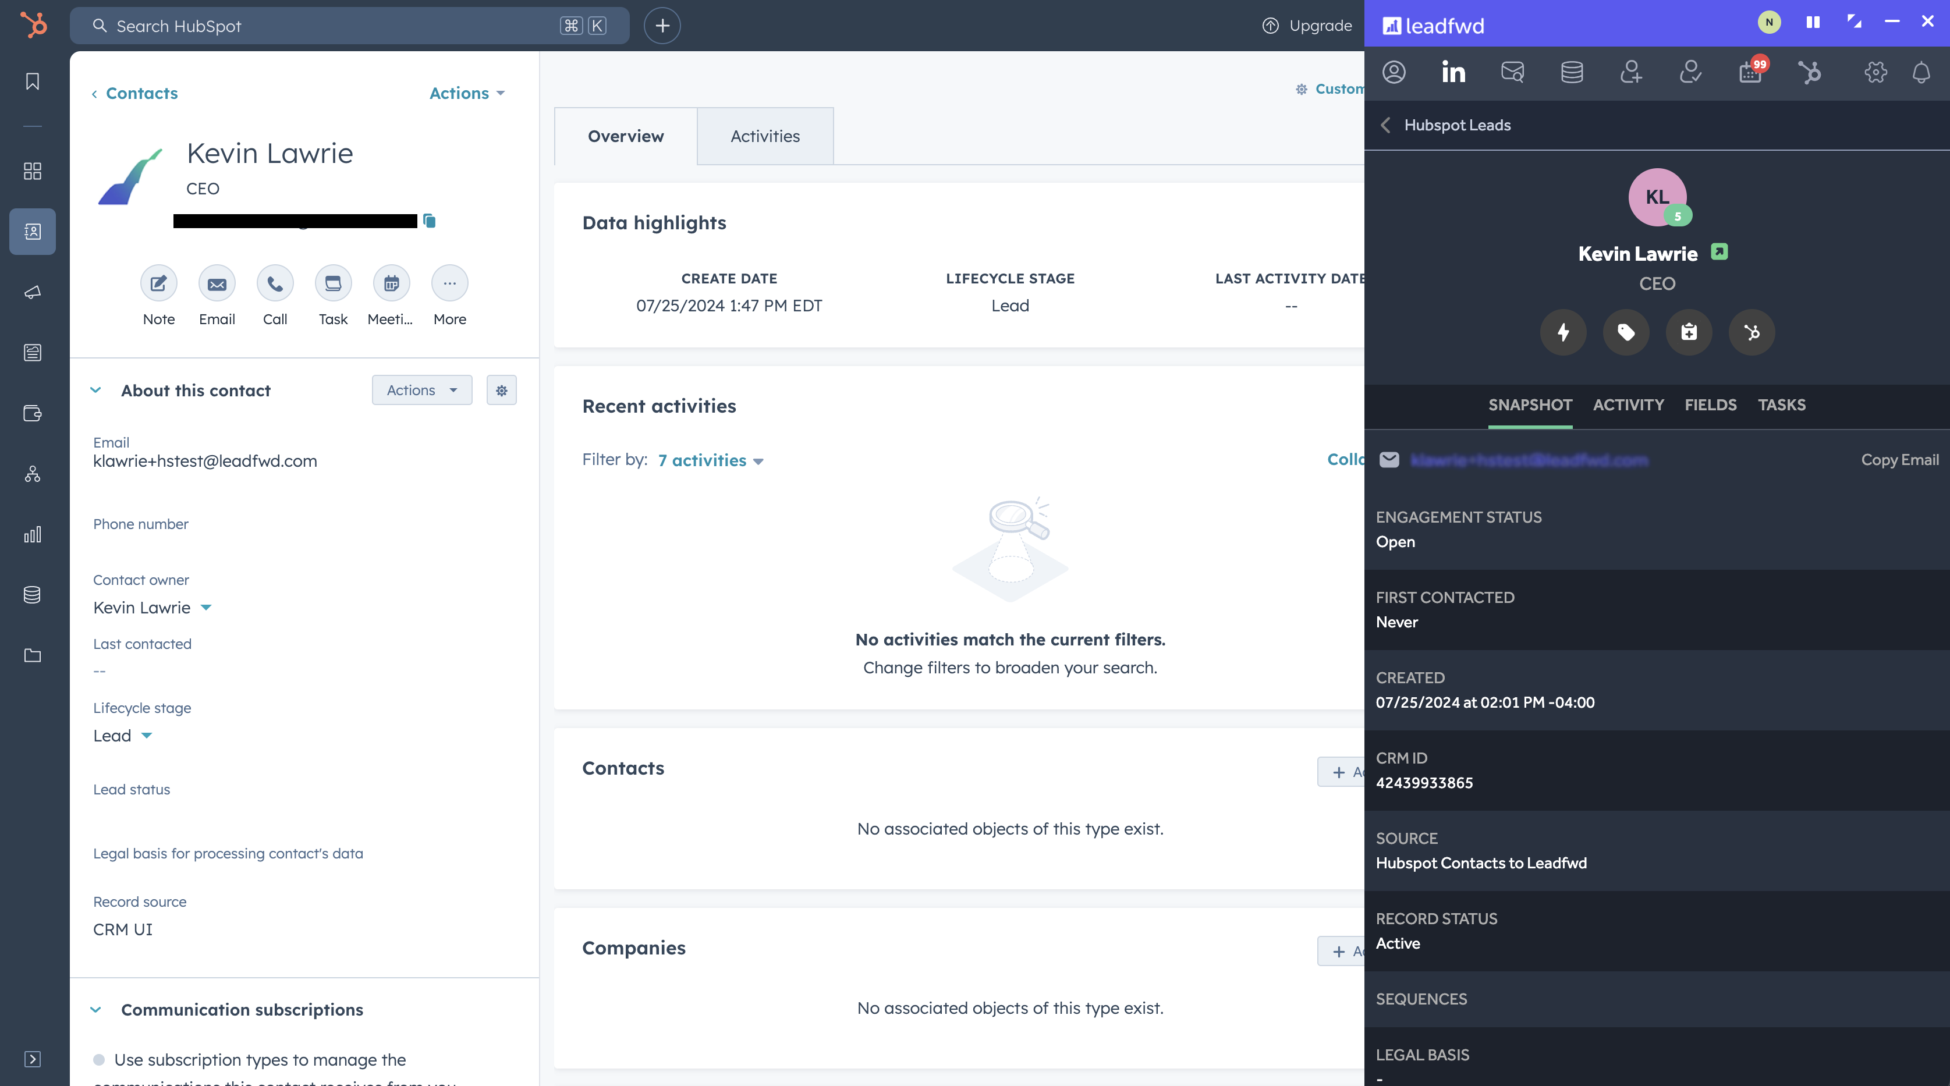The height and width of the screenshot is (1086, 1950).
Task: Select the FIELDS tab in leadfwd
Action: click(x=1711, y=405)
